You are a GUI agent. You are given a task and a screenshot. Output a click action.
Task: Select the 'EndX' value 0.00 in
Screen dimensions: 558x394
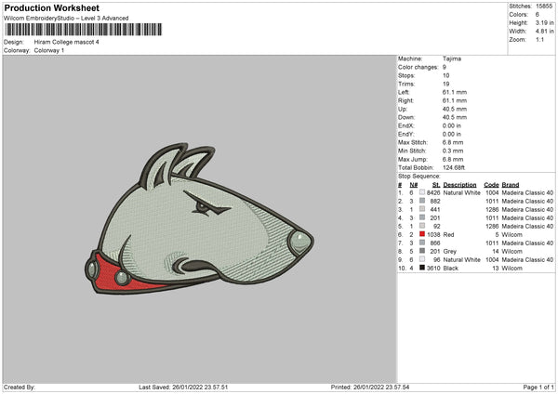(x=452, y=125)
